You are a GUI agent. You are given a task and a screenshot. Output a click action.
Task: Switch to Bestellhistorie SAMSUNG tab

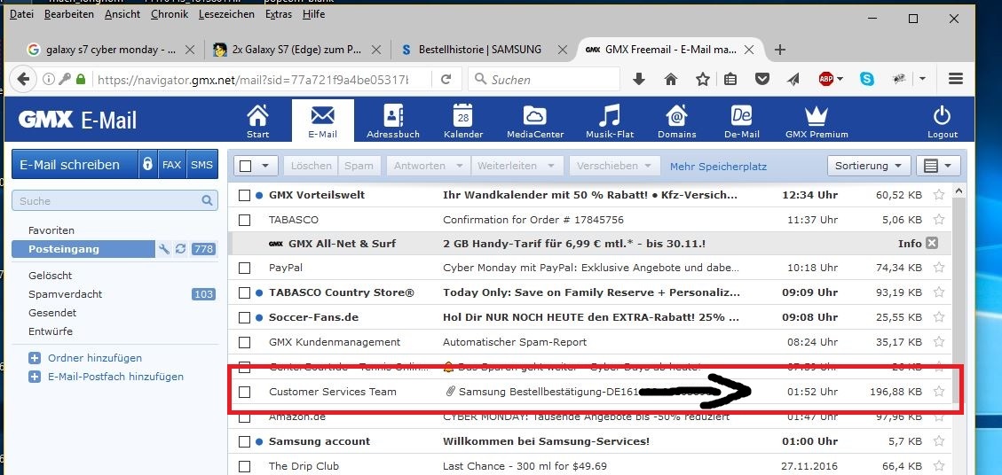[480, 49]
